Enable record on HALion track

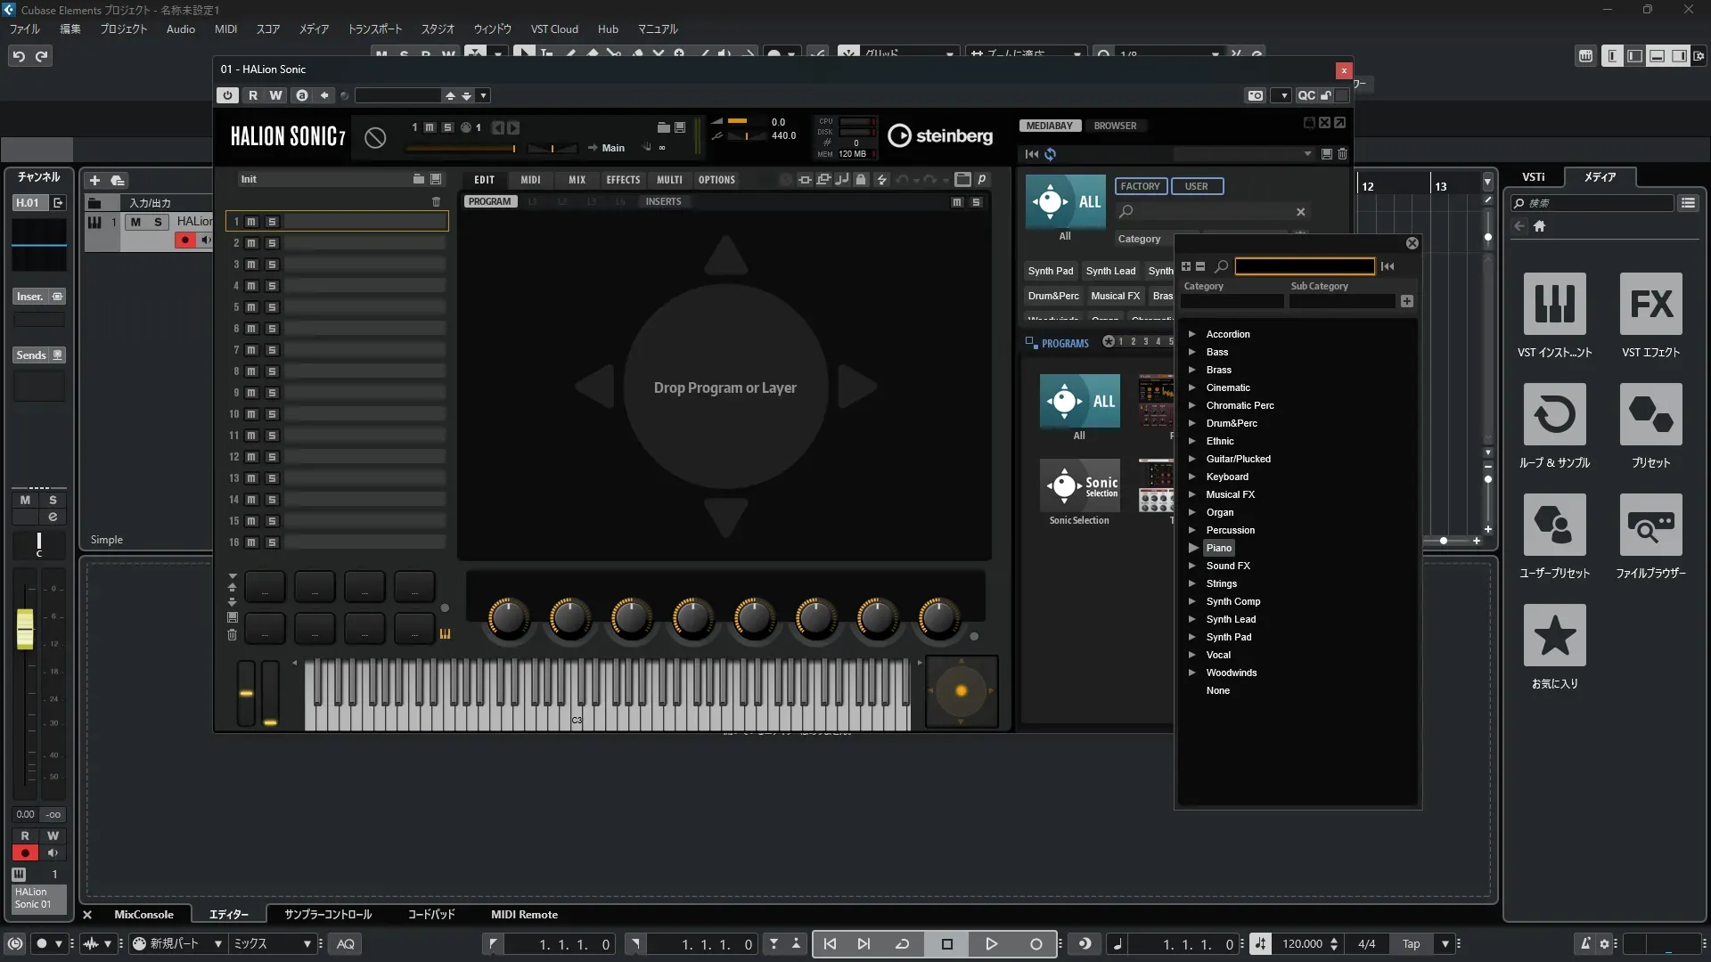(x=184, y=240)
